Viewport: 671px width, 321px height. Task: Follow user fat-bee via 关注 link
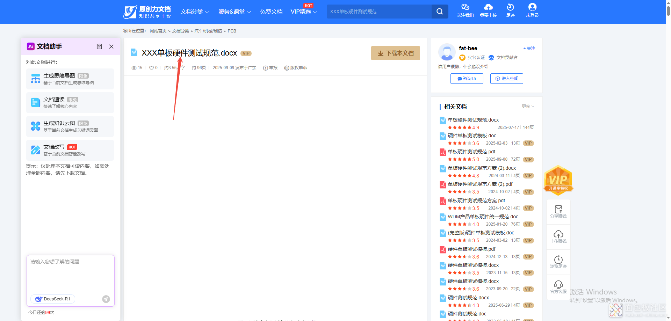point(529,48)
